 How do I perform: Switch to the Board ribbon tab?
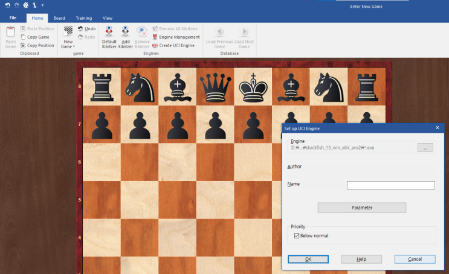pos(59,18)
